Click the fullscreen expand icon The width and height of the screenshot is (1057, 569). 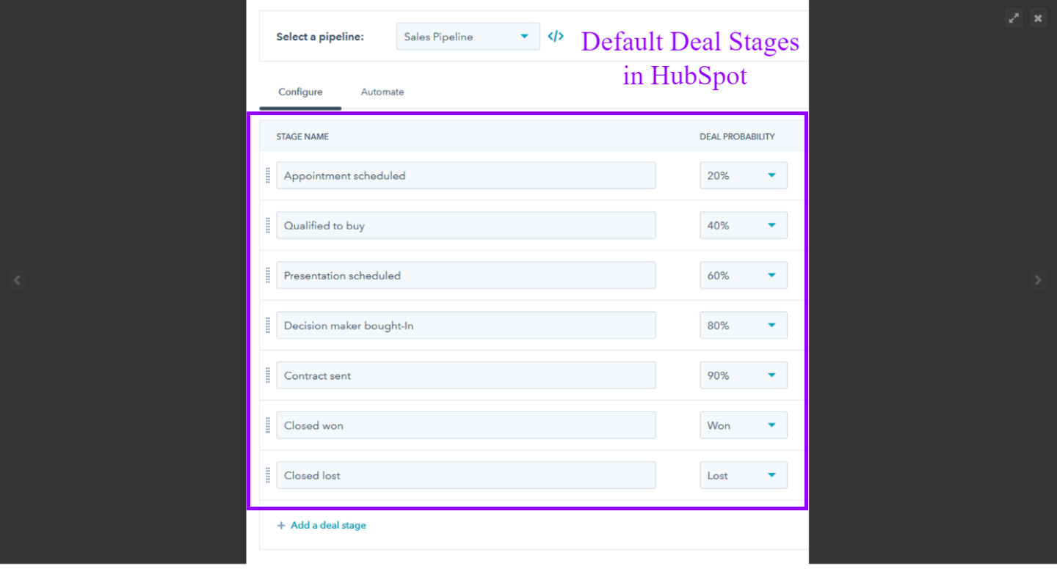[1014, 18]
